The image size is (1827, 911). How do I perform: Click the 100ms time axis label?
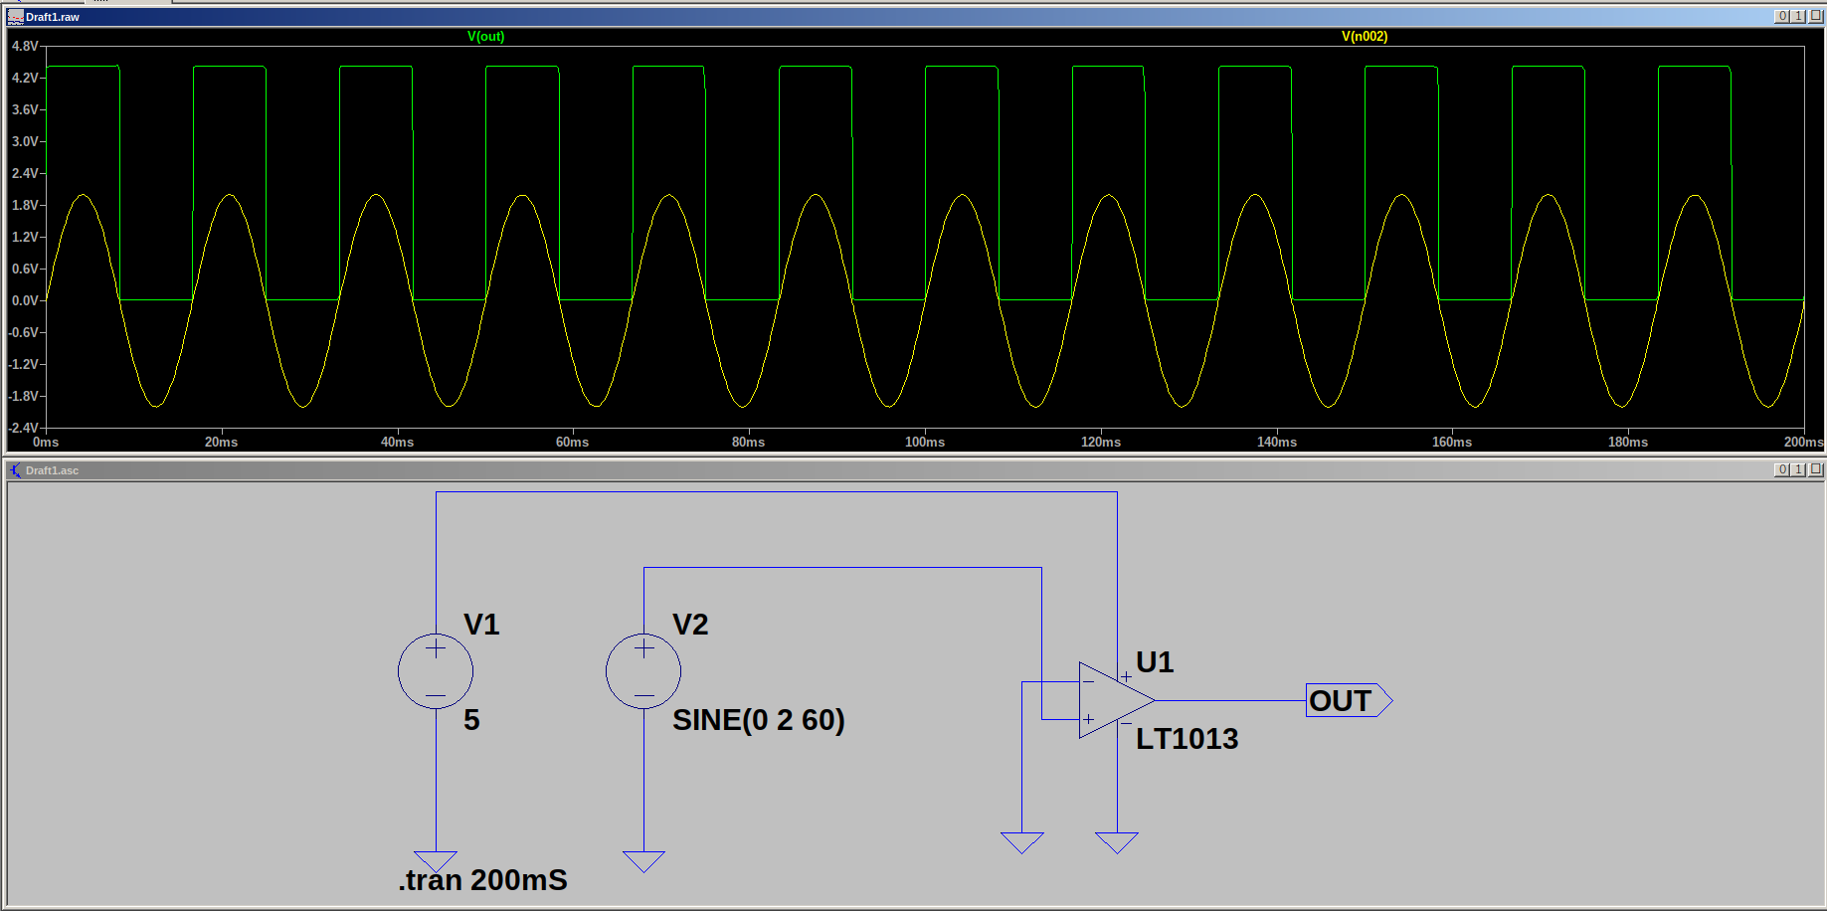tap(925, 443)
